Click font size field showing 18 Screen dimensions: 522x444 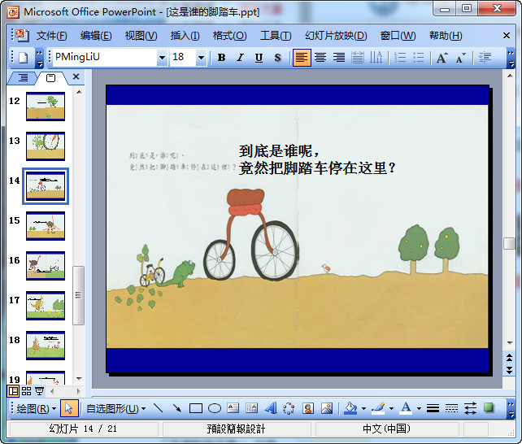click(183, 58)
